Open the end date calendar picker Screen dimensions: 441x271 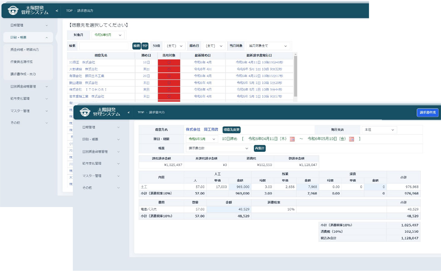click(x=351, y=139)
